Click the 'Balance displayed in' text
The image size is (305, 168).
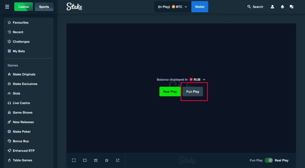[172, 80]
